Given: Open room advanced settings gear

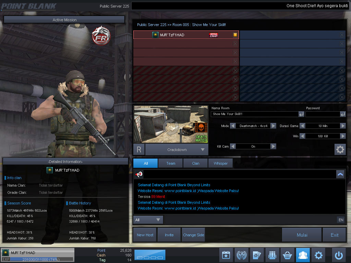Looking at the screenshot, I should (x=340, y=149).
